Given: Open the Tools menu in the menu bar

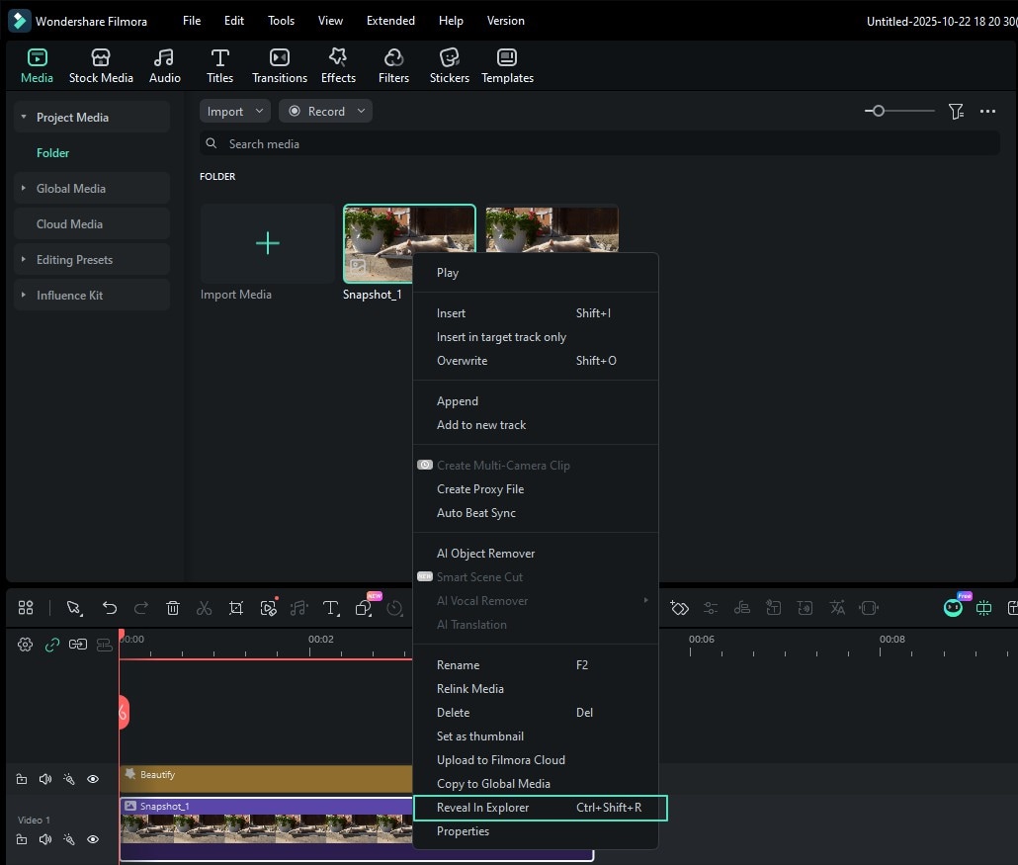Looking at the screenshot, I should point(281,20).
